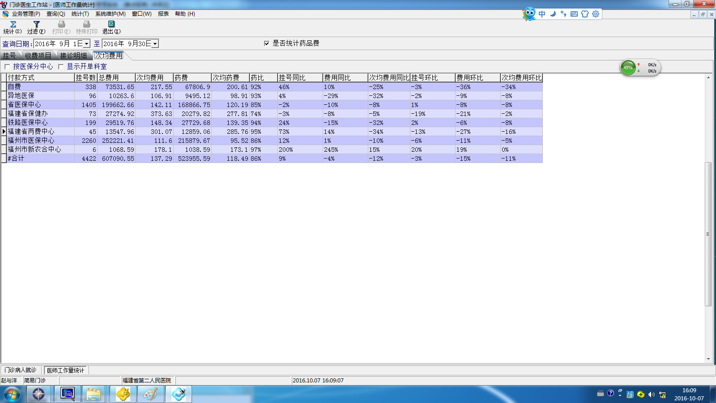Open Windows Explorer from the taskbar
This screenshot has width=716, height=403.
[94, 394]
